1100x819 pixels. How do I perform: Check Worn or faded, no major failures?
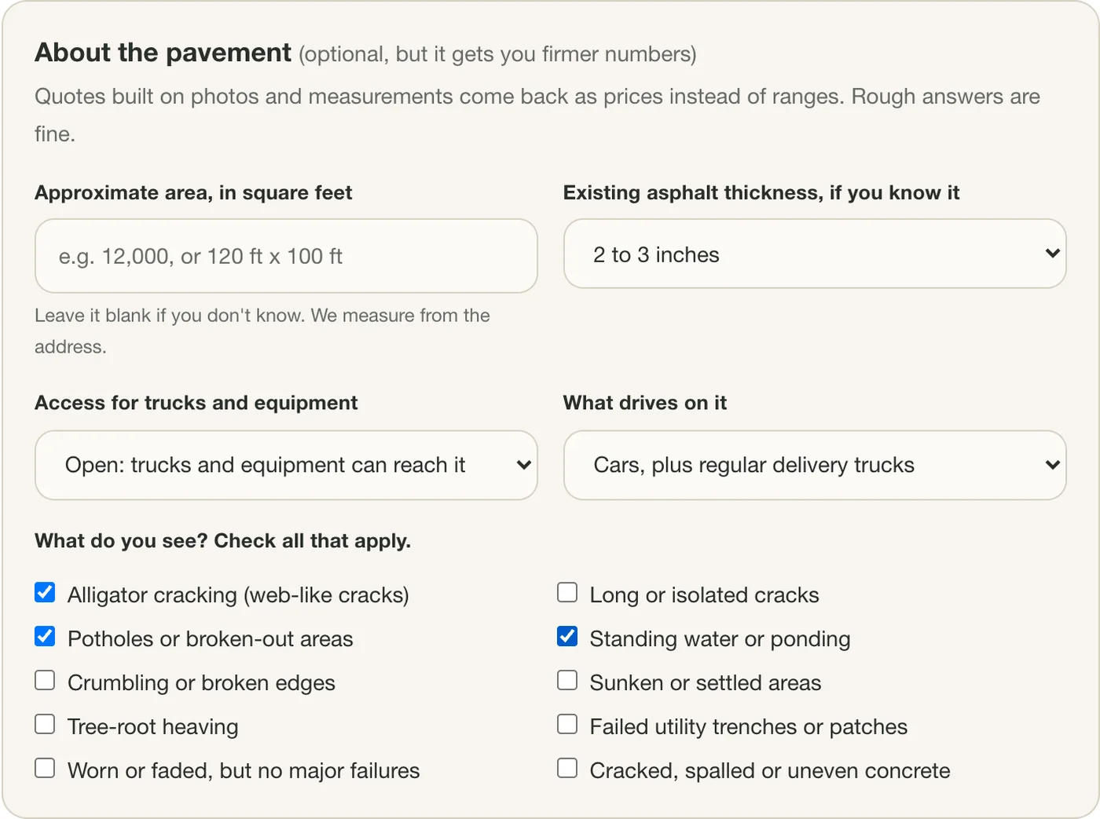[x=45, y=769]
